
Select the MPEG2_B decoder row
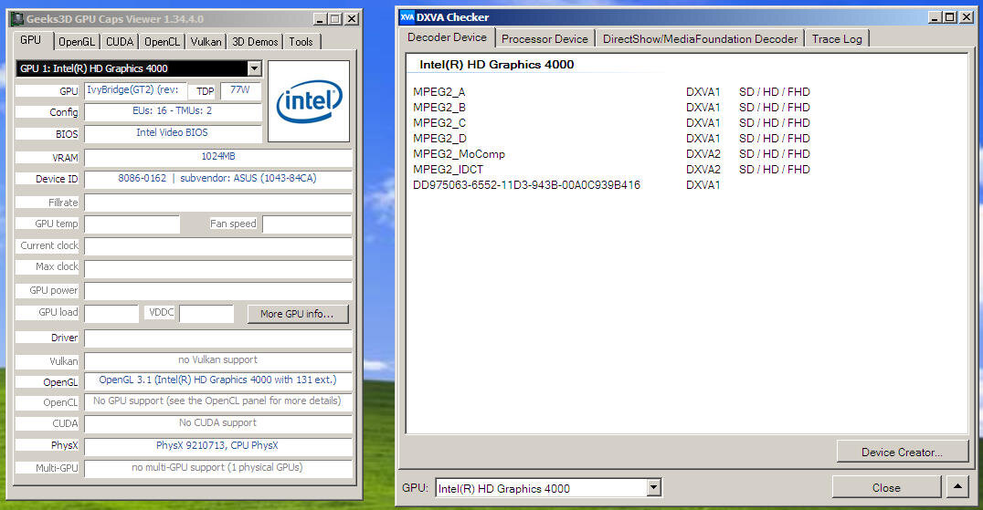pos(611,108)
